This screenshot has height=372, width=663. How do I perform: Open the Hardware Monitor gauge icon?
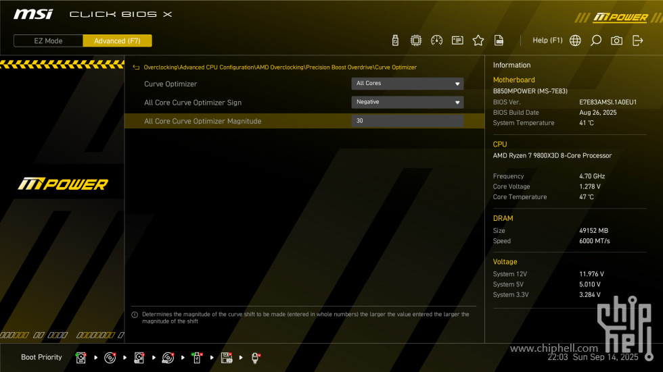pyautogui.click(x=437, y=41)
